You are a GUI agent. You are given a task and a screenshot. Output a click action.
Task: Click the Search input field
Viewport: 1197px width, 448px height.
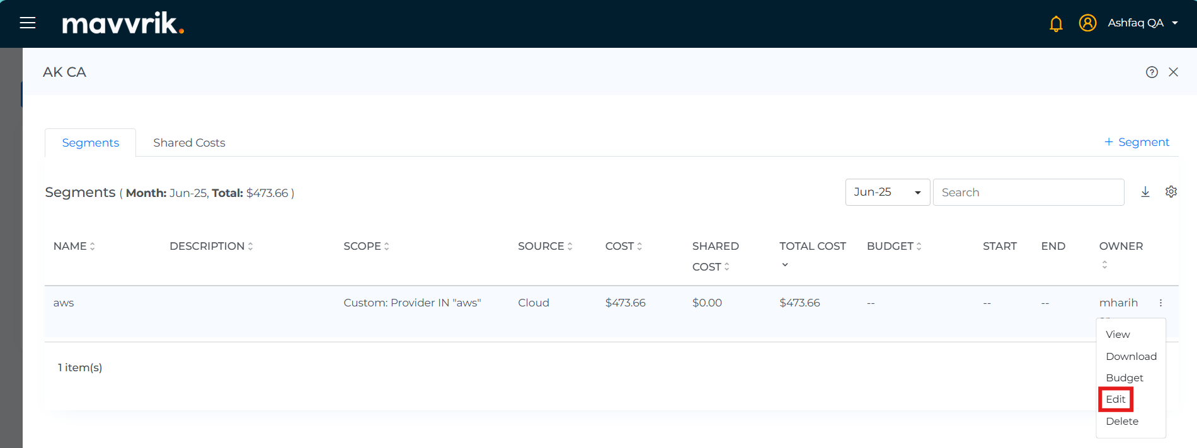(x=1028, y=193)
